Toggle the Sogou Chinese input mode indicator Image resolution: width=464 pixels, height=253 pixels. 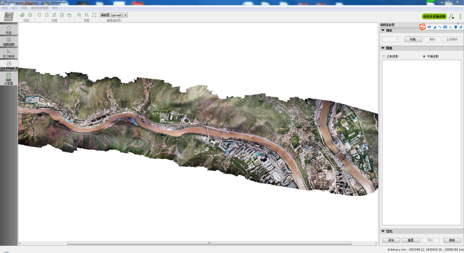(x=429, y=27)
